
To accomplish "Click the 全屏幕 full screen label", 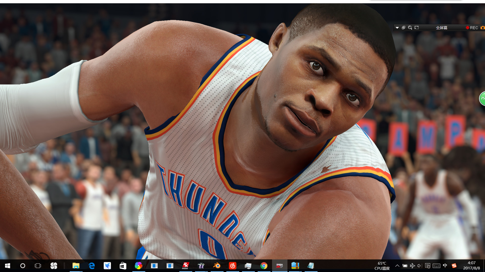I will pyautogui.click(x=442, y=28).
